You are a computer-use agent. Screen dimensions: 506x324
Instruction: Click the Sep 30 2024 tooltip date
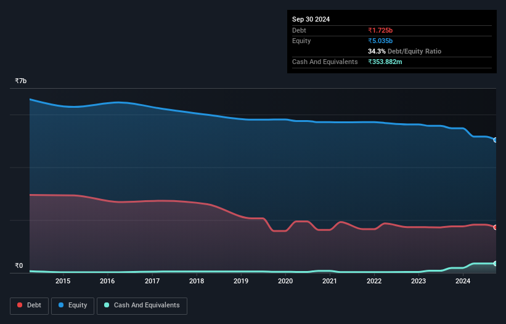click(x=311, y=19)
